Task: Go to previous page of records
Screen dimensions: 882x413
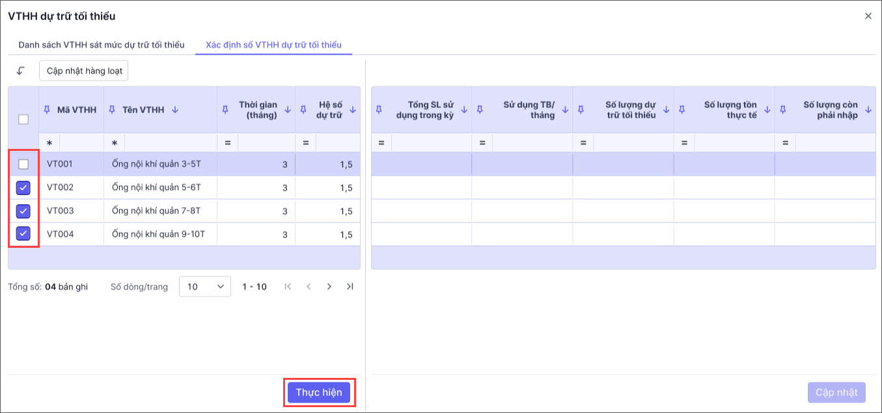Action: click(x=309, y=286)
